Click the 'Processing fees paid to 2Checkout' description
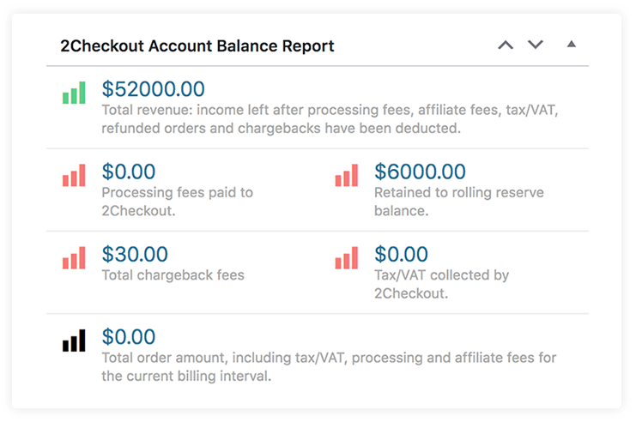The height and width of the screenshot is (422, 636). 178,202
